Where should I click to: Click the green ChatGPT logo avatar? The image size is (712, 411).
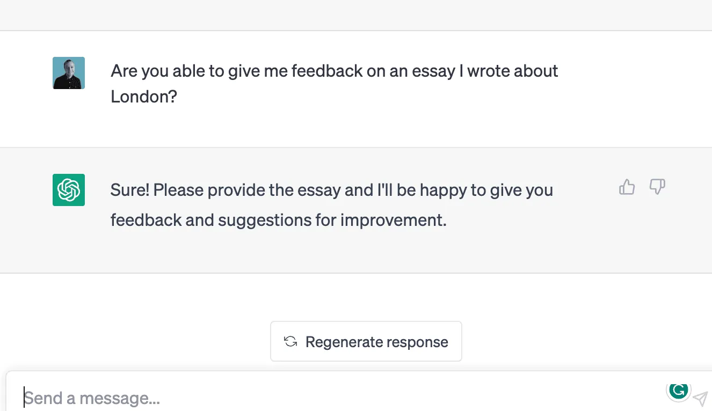69,190
